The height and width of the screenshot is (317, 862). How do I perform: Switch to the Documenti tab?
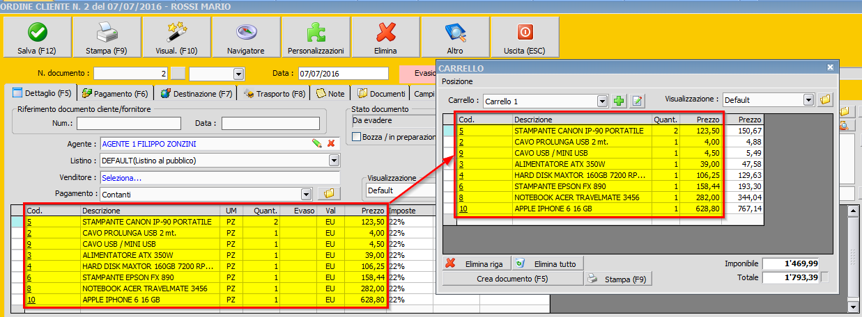point(381,93)
